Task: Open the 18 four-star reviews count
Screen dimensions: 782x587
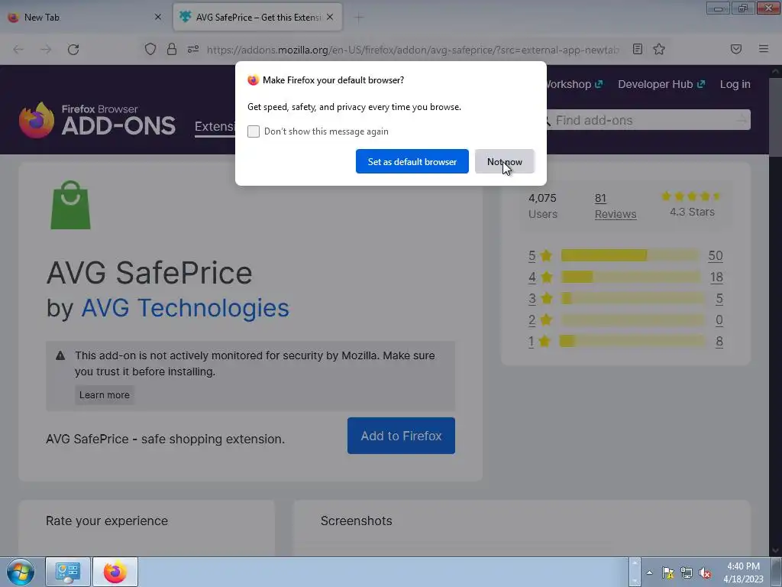Action: [716, 277]
